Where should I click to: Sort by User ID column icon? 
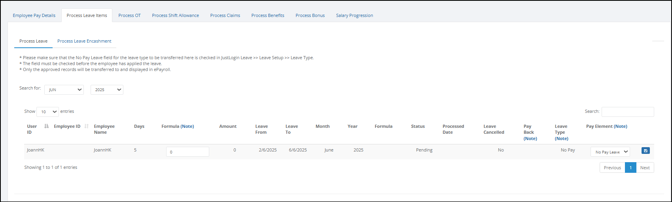(x=47, y=126)
